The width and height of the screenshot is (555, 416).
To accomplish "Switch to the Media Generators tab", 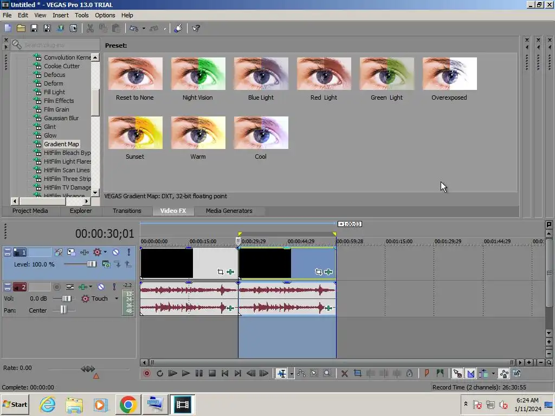I will 229,211.
